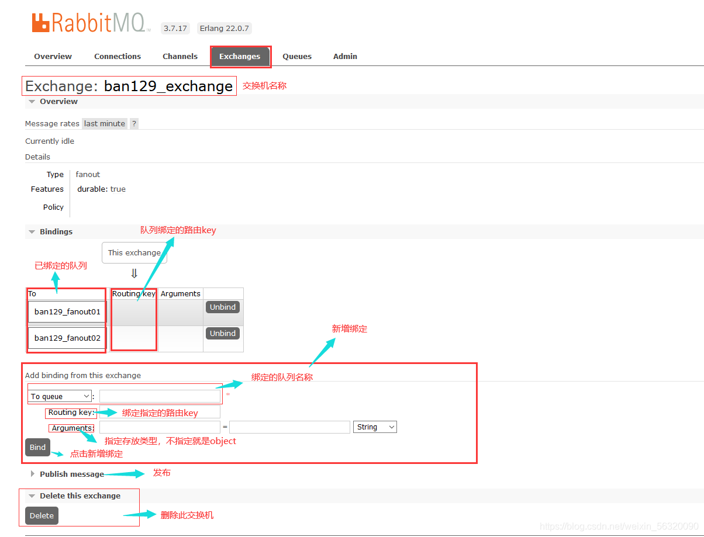Expand the Publish message section
704x537 pixels.
point(67,474)
